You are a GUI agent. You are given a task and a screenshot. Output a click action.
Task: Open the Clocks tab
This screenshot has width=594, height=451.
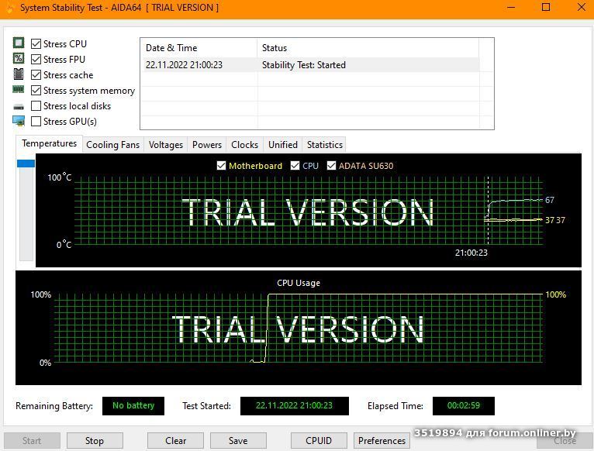click(245, 145)
